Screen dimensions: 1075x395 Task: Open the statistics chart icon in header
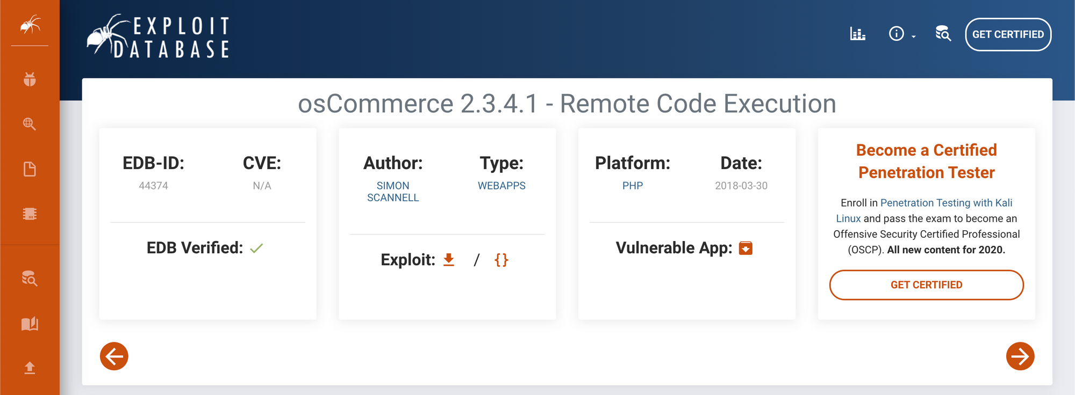click(x=857, y=34)
